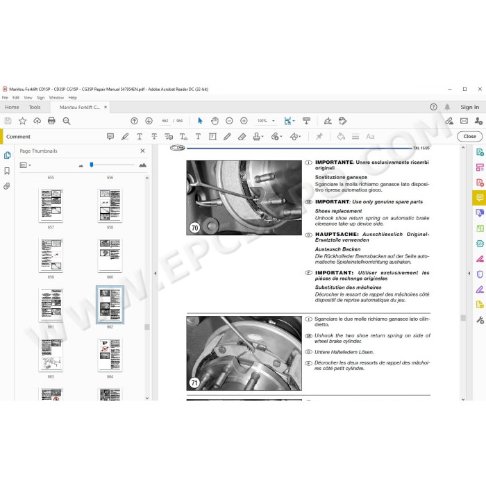Open the File menu

[5, 98]
